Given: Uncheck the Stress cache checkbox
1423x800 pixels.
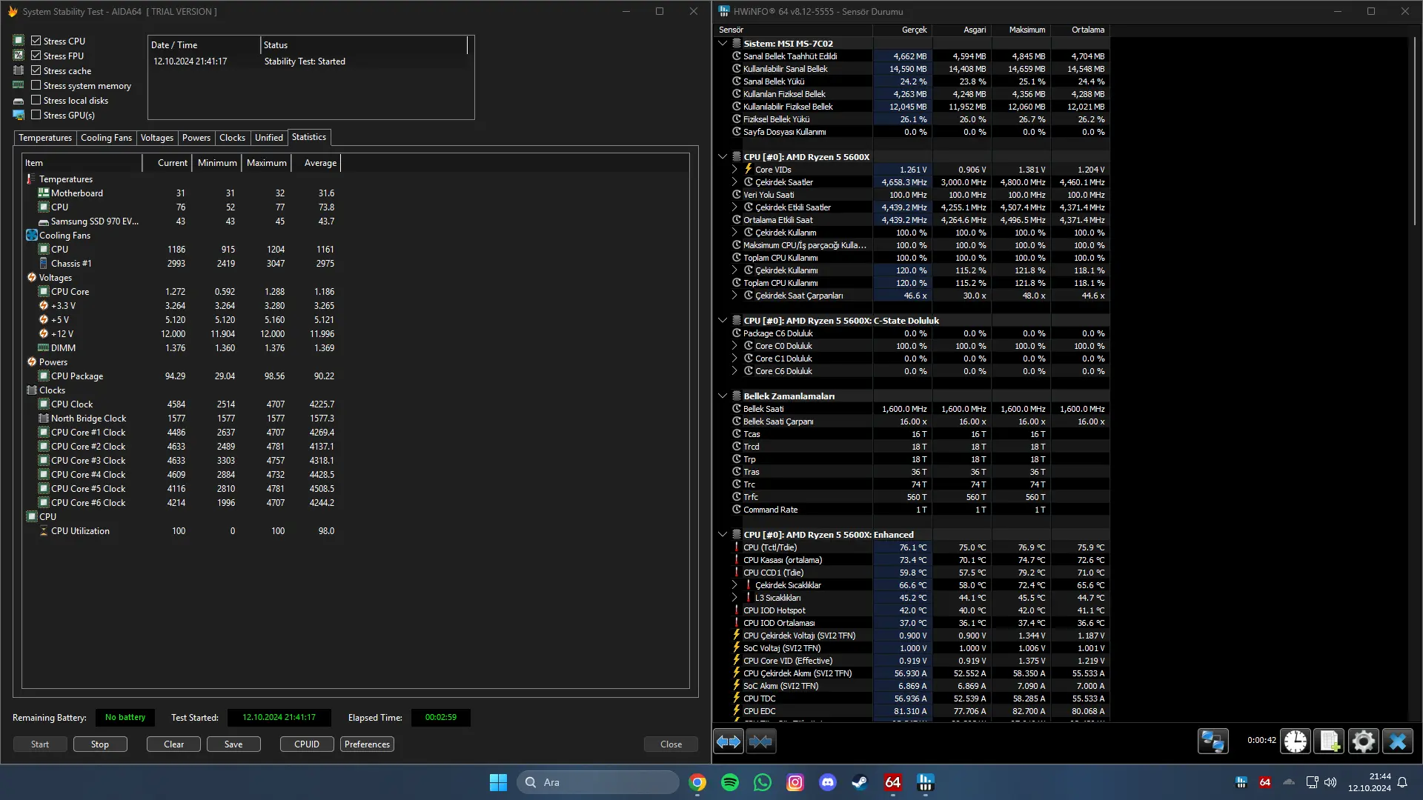Looking at the screenshot, I should (x=36, y=70).
